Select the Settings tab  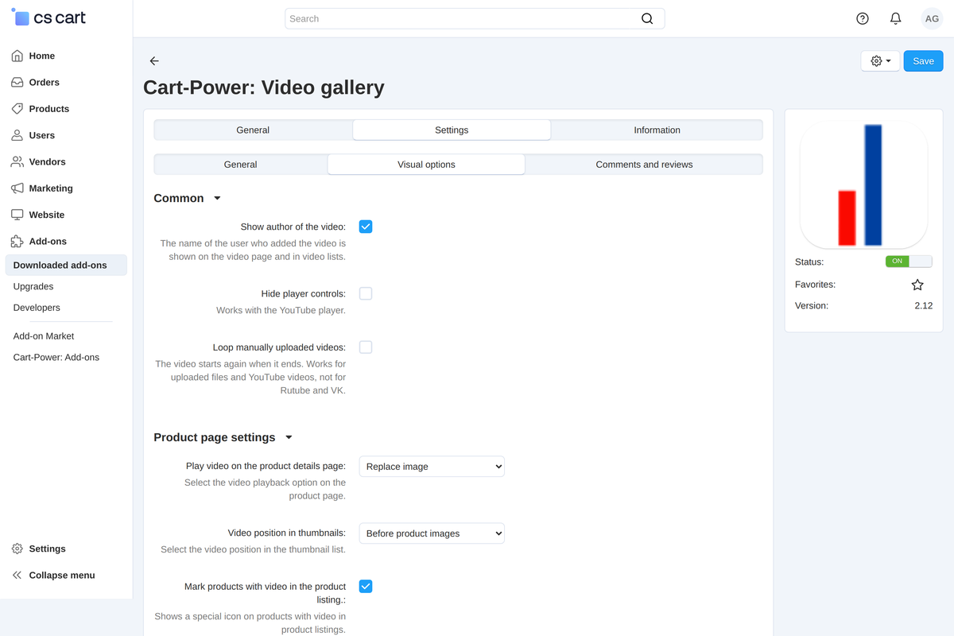[x=452, y=130]
